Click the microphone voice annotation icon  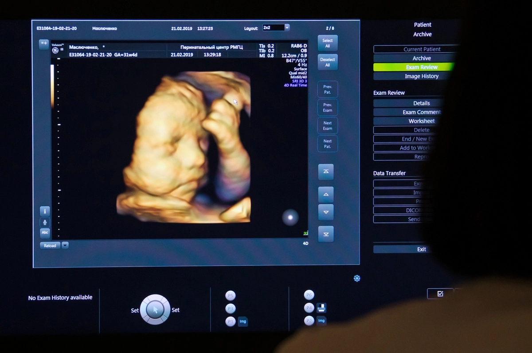tap(45, 222)
